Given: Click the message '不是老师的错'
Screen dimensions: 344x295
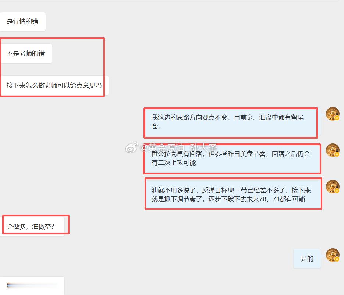Looking at the screenshot, I should [x=26, y=53].
